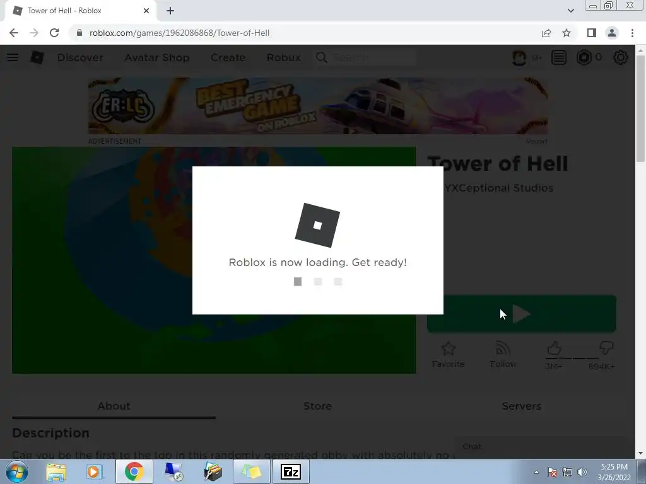Switch to the Servers tab
The width and height of the screenshot is (646, 484).
coord(522,406)
